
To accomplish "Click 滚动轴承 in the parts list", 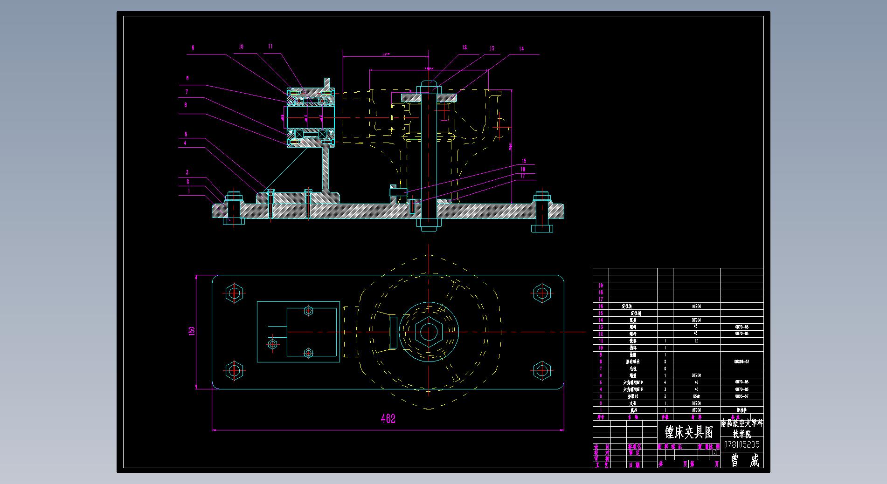I will (633, 361).
